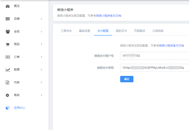
Task: Switch to the 基础设置 tab
Action: (84, 31)
